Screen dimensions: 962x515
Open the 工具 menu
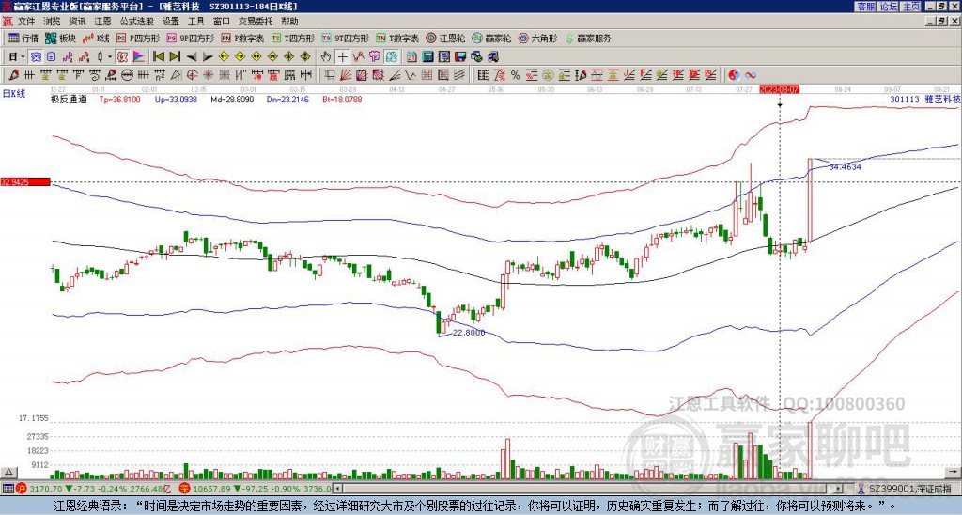click(x=195, y=22)
